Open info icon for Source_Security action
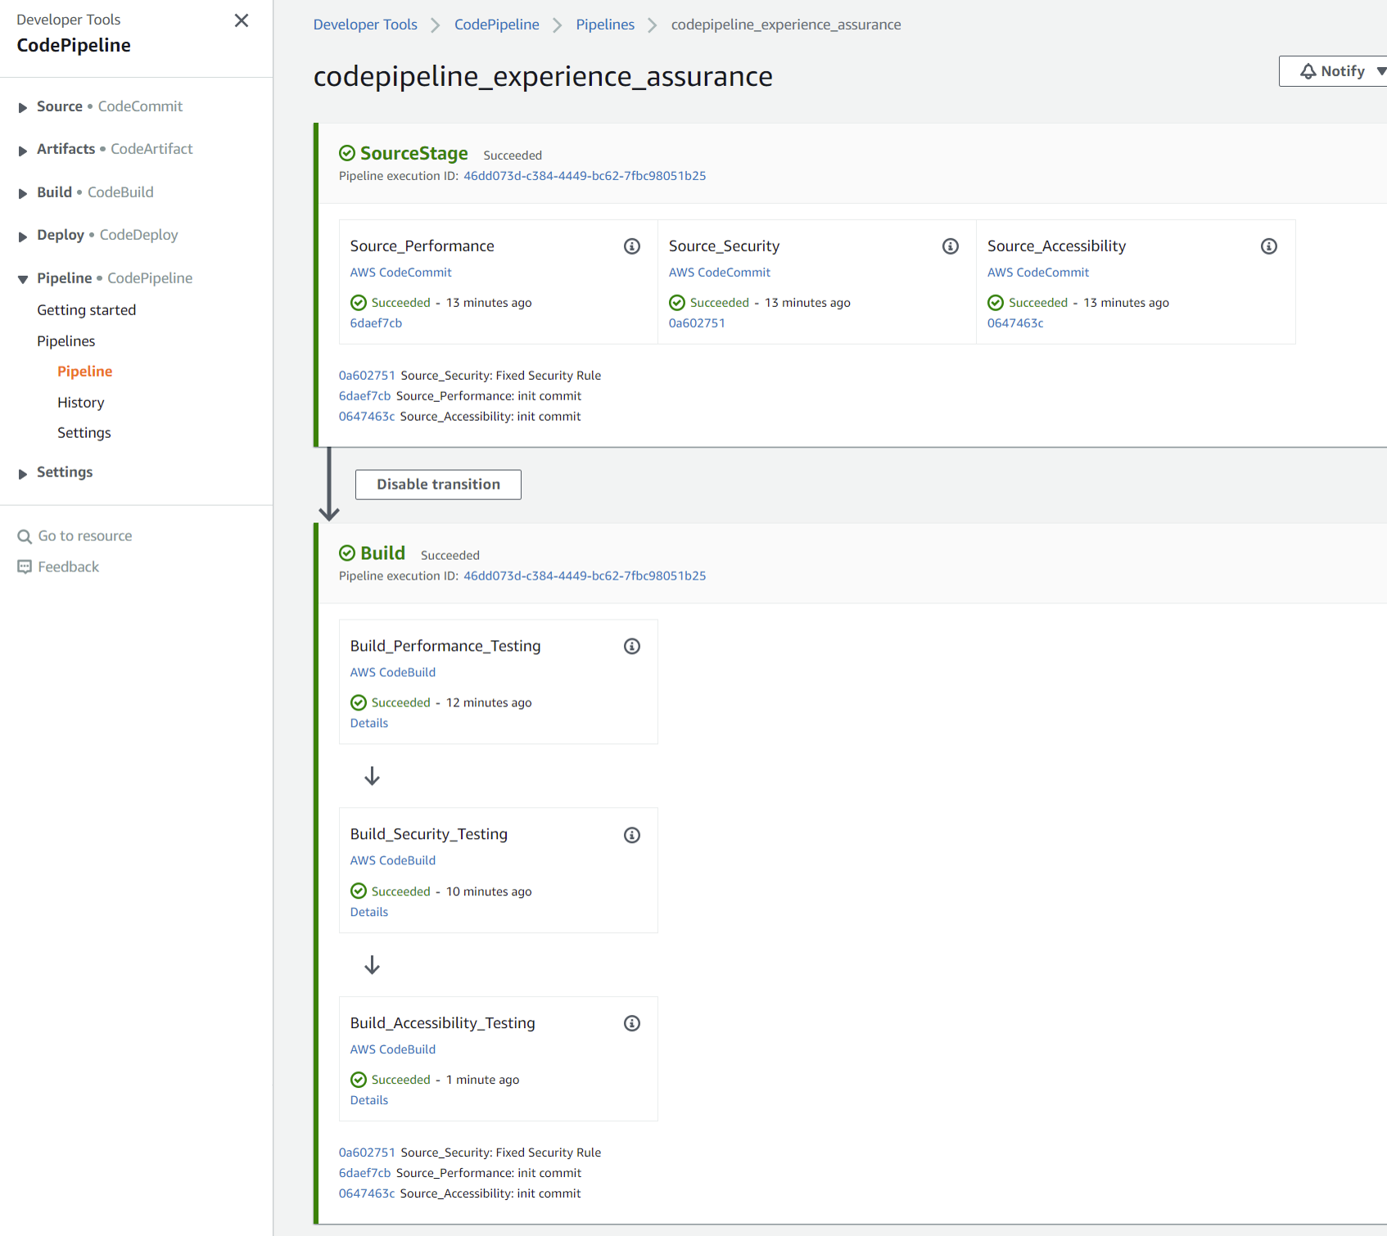 click(x=951, y=246)
